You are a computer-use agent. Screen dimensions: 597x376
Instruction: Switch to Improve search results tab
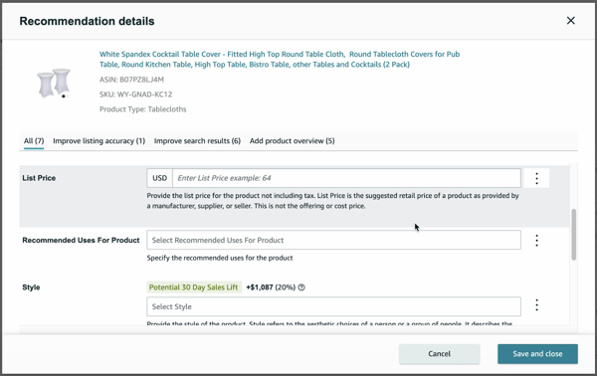pos(197,141)
